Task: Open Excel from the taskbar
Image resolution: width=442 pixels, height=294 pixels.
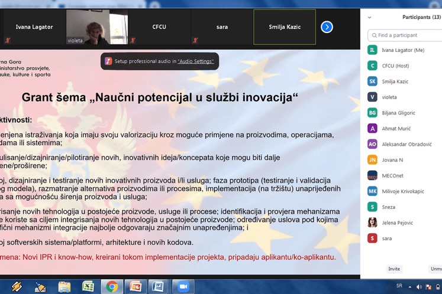Action: [x=88, y=287]
